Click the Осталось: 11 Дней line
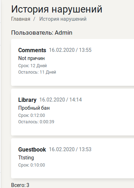Screen dimensions: 134x188 37,72
